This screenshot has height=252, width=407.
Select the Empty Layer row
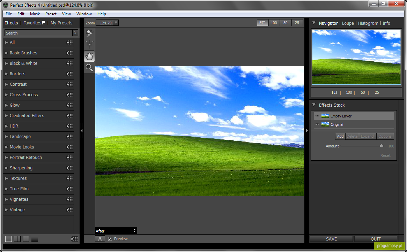pyautogui.click(x=354, y=116)
